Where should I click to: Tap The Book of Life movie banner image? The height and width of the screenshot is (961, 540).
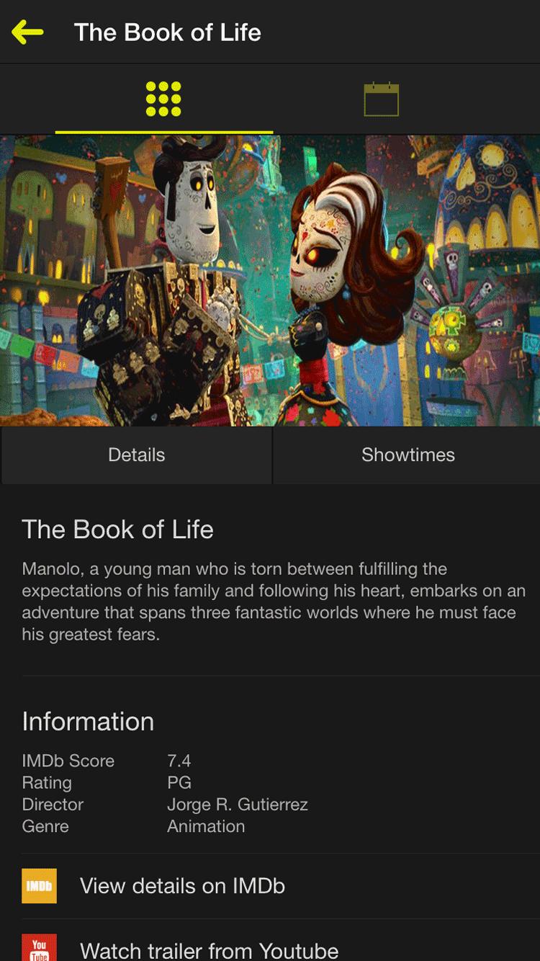tap(270, 281)
